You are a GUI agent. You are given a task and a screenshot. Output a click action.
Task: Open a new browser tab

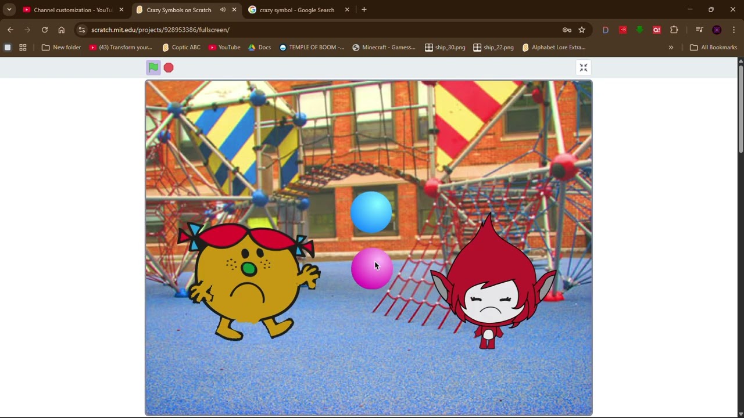[364, 10]
